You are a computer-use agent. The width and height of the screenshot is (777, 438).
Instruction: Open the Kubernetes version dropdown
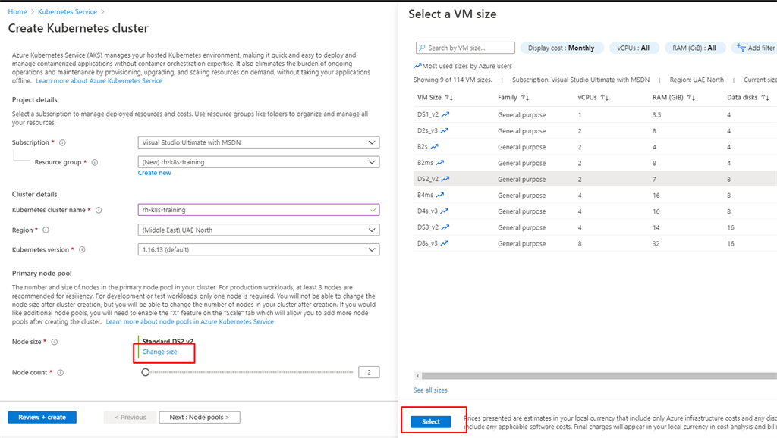[x=259, y=249]
